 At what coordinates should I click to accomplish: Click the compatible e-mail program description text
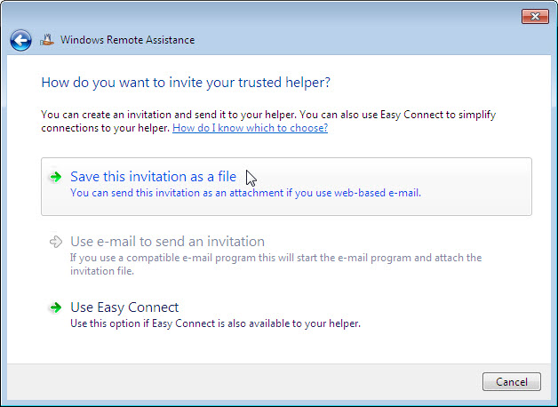275,258
